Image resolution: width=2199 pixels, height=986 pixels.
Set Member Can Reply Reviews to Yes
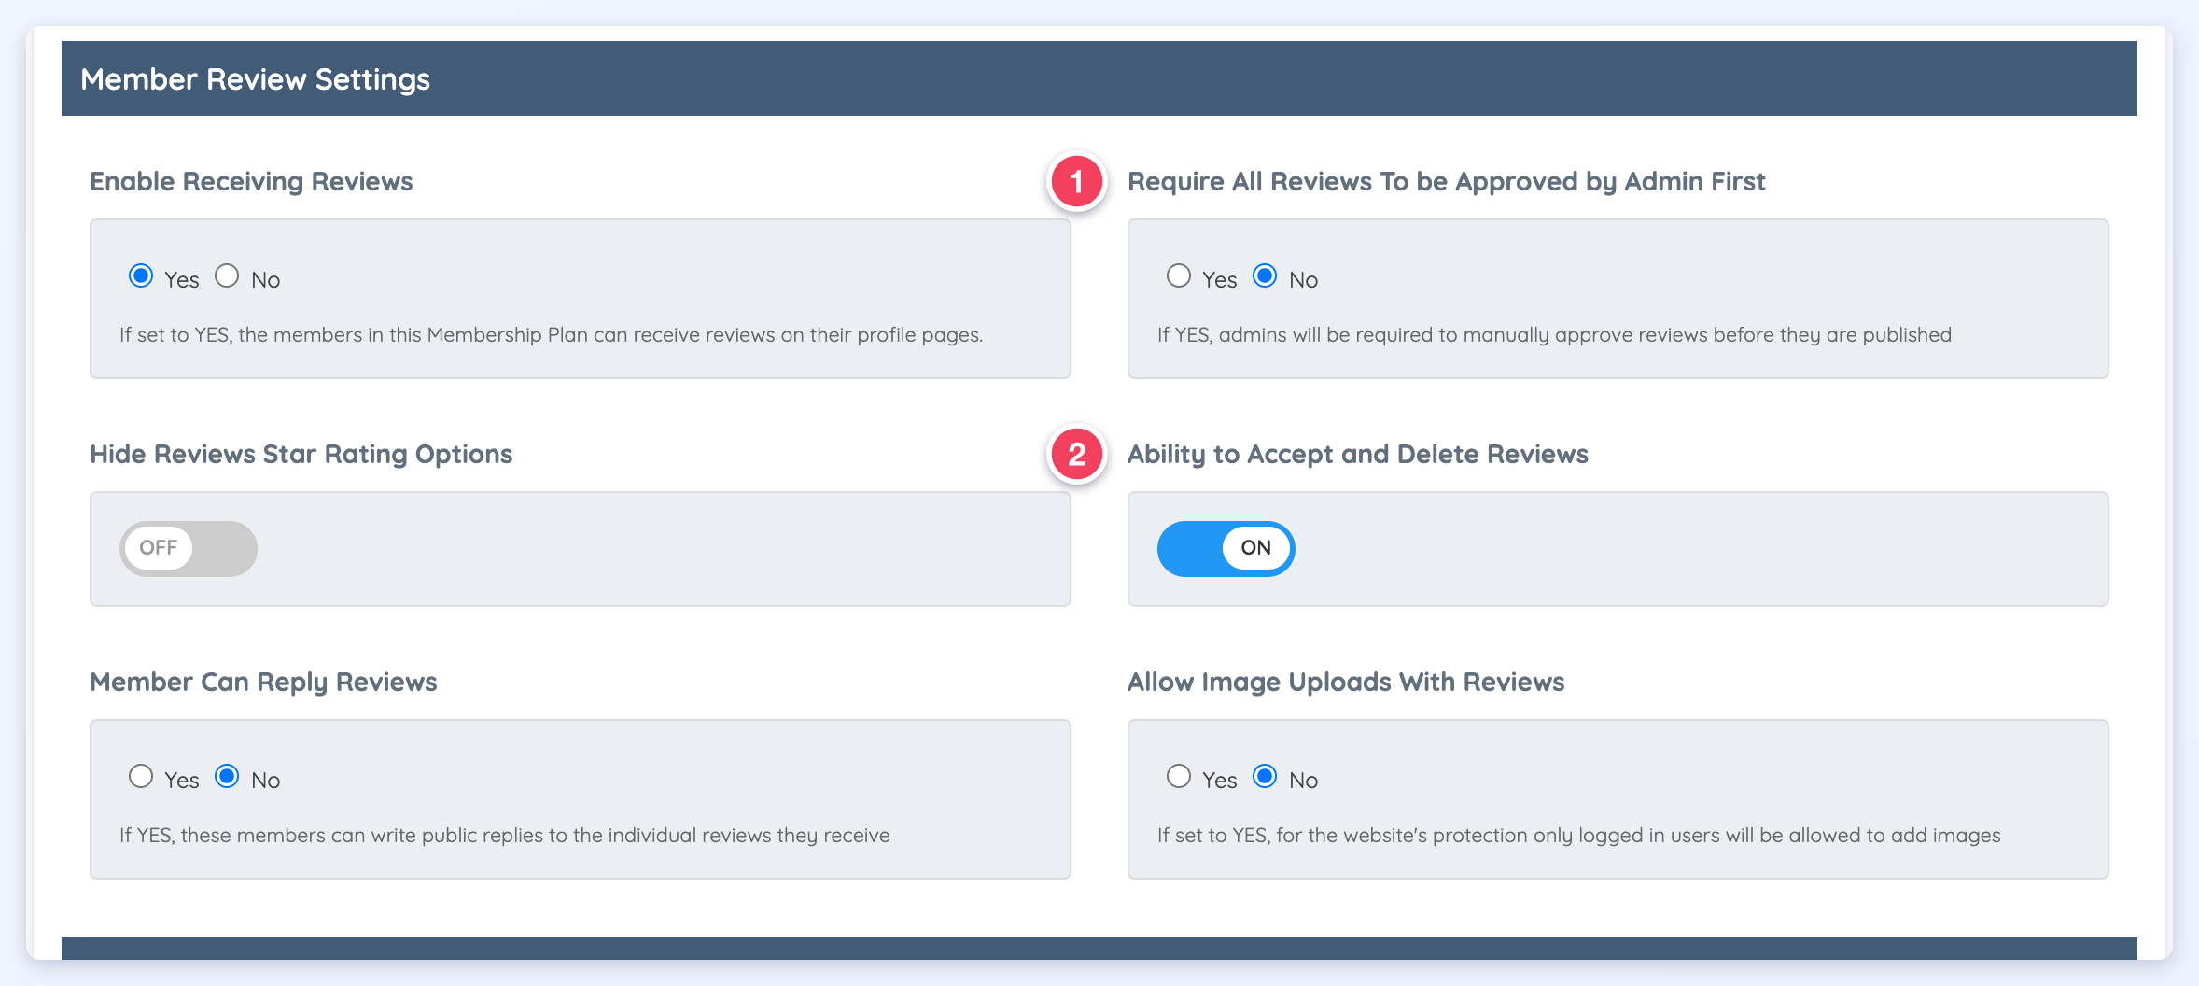point(141,777)
